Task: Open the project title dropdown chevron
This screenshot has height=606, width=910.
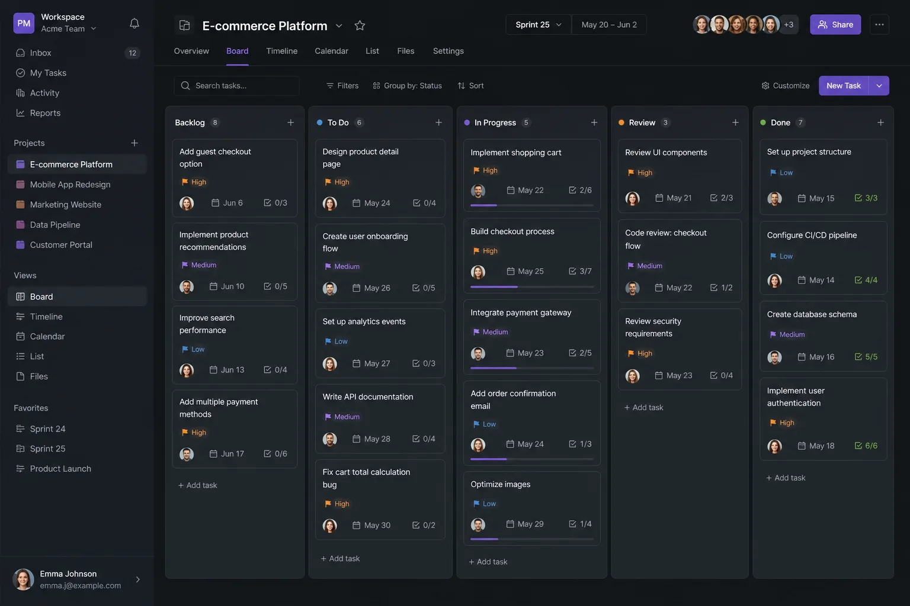Action: [339, 25]
